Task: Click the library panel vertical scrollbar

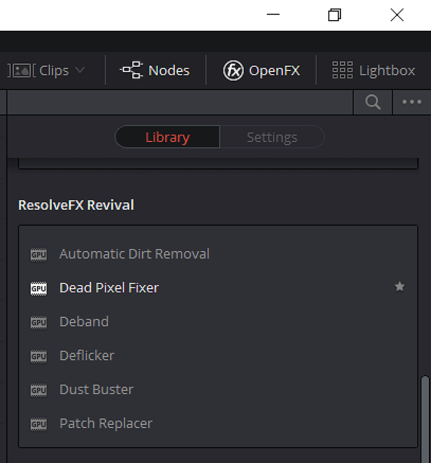Action: [x=425, y=419]
